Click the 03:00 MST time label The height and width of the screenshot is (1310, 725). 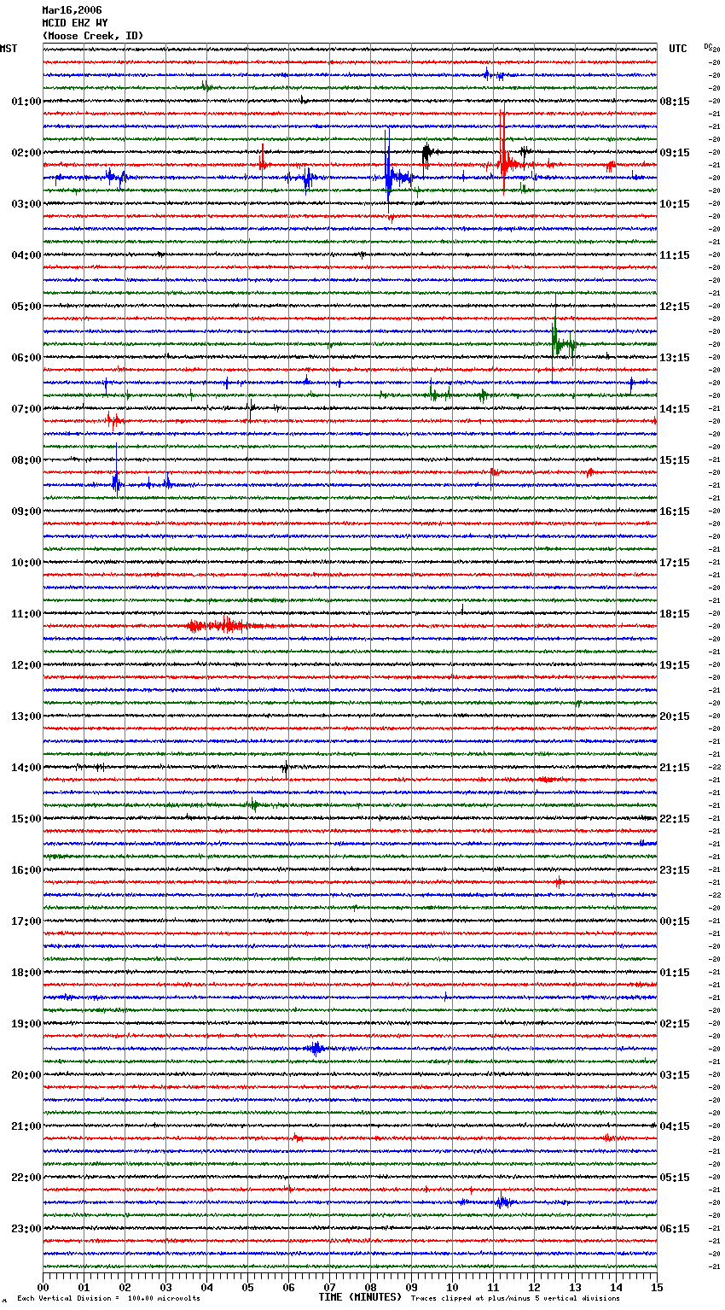click(x=26, y=204)
